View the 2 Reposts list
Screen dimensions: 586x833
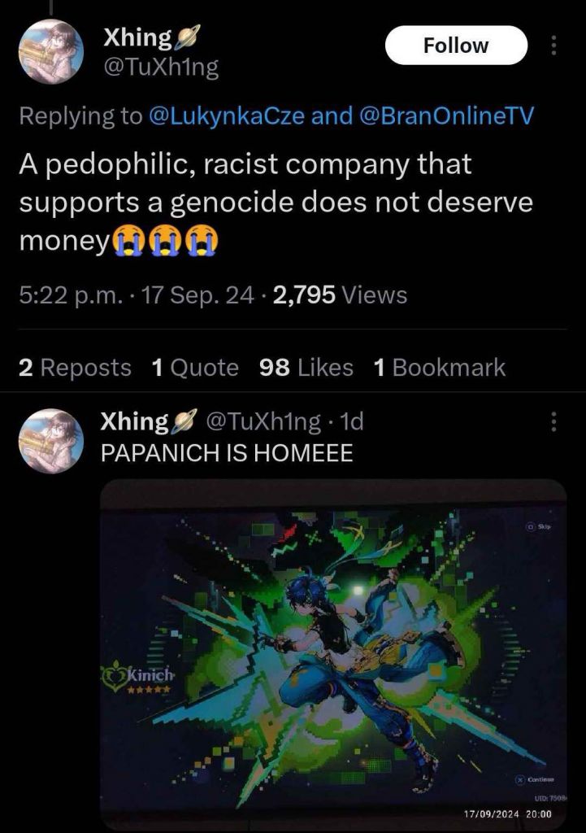coord(75,368)
